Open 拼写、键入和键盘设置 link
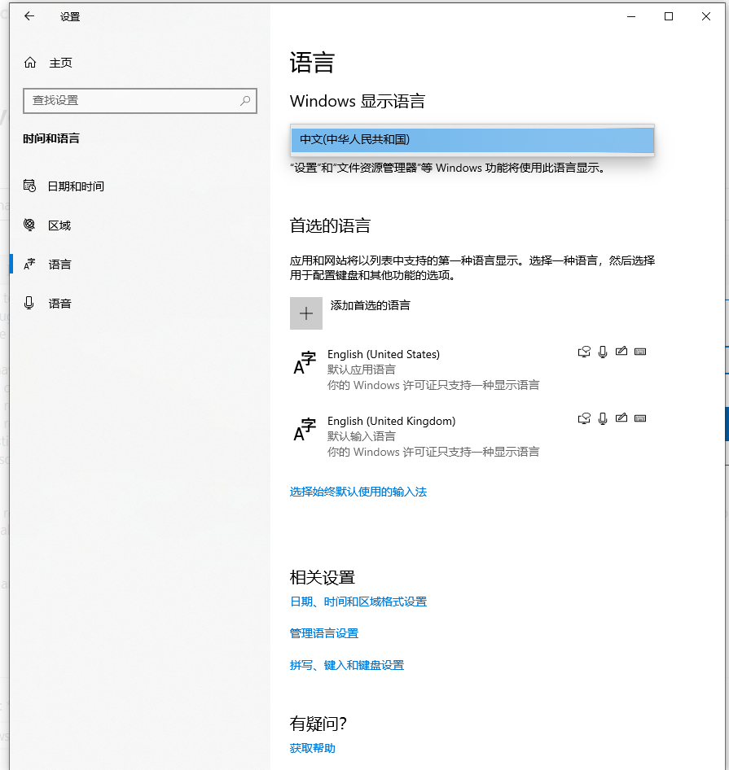Image resolution: width=729 pixels, height=770 pixels. pyautogui.click(x=347, y=665)
